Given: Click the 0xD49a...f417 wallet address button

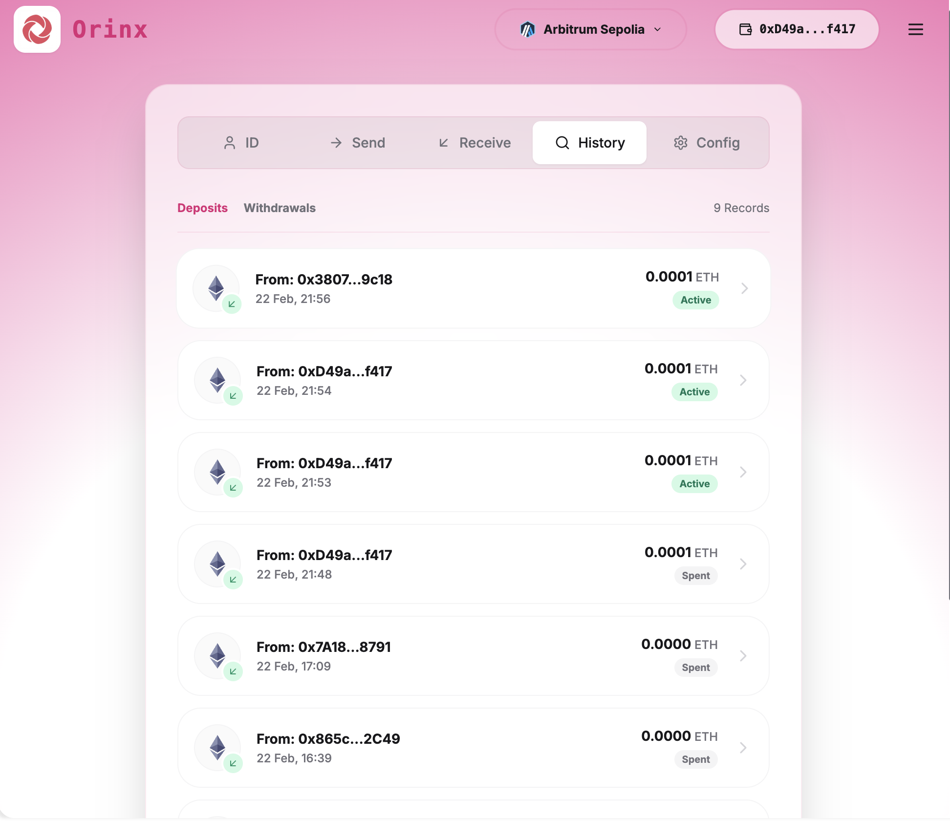Looking at the screenshot, I should tap(797, 29).
